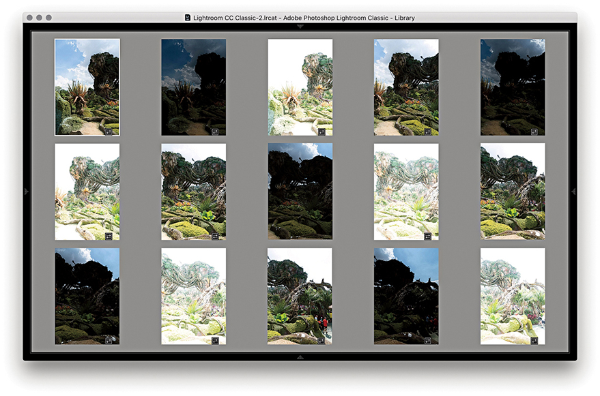Select the bottom row photo showing people in red

(x=300, y=296)
